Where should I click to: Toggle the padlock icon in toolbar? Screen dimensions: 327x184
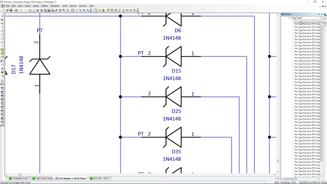click(x=131, y=10)
